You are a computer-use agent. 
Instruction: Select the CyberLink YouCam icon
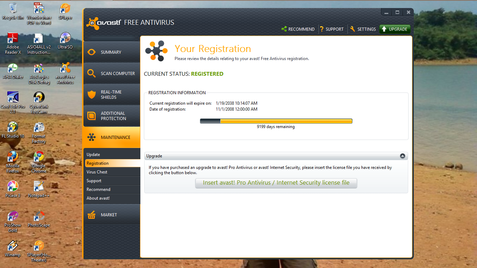point(39,103)
